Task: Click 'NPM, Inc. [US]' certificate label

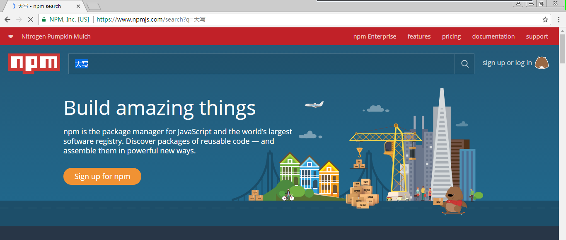Action: coord(69,19)
